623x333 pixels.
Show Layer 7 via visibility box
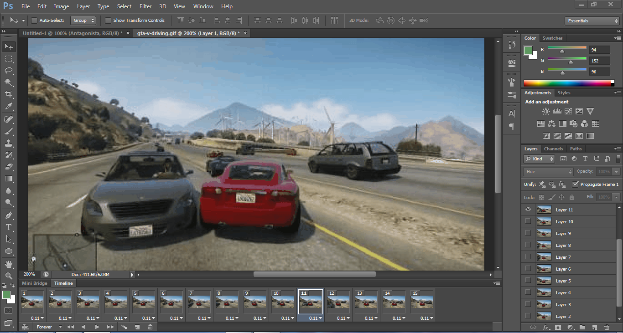click(528, 257)
